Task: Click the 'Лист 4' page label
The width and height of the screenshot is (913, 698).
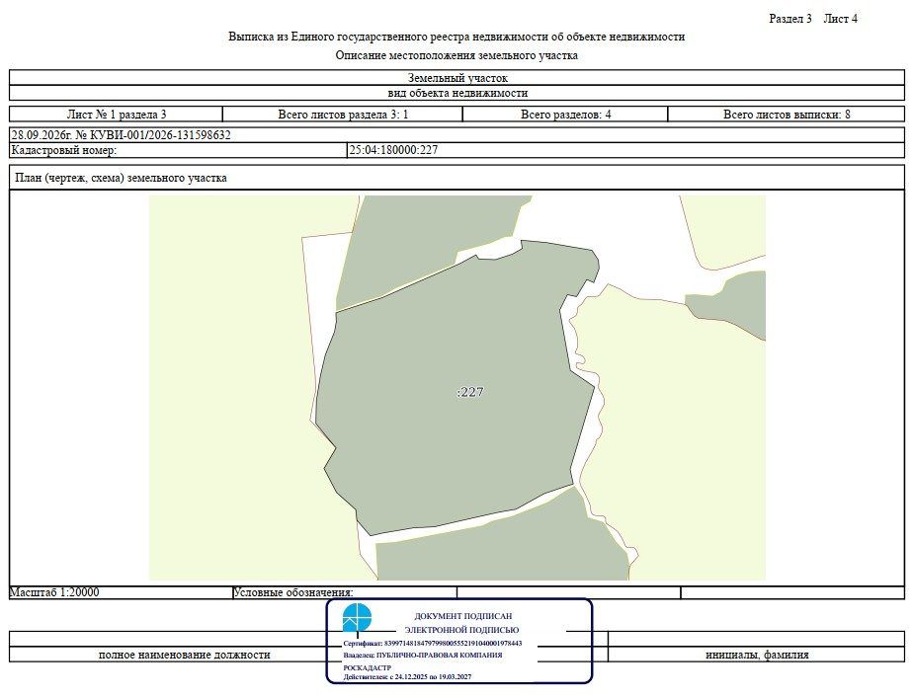Action: pyautogui.click(x=840, y=19)
